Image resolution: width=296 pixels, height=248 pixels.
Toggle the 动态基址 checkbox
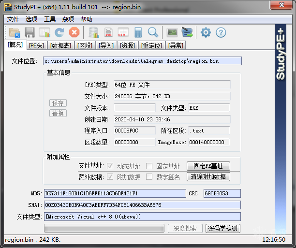click(x=110, y=166)
